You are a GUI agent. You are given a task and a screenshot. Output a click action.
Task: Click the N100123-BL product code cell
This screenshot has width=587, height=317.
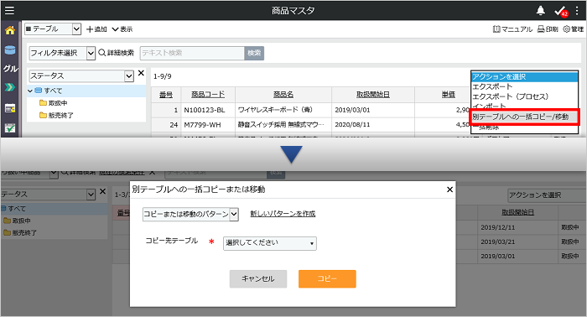208,110
